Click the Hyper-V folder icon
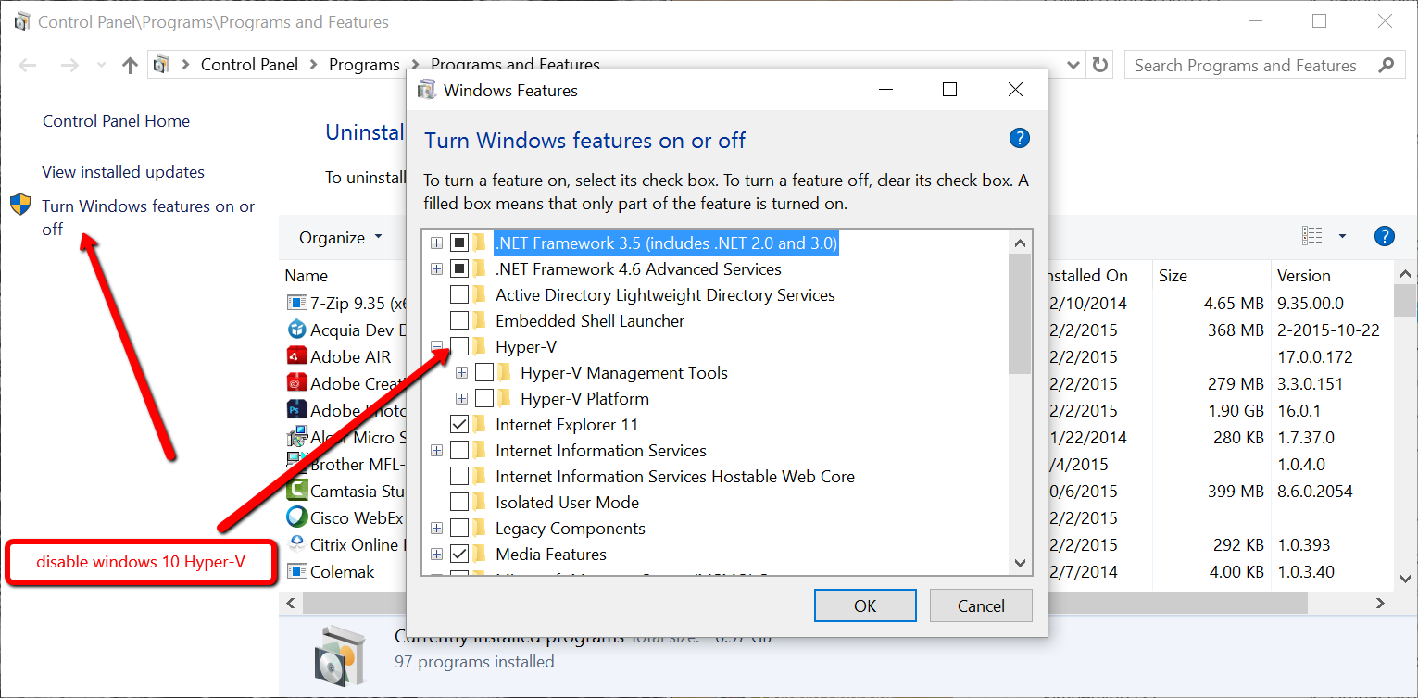 [479, 347]
